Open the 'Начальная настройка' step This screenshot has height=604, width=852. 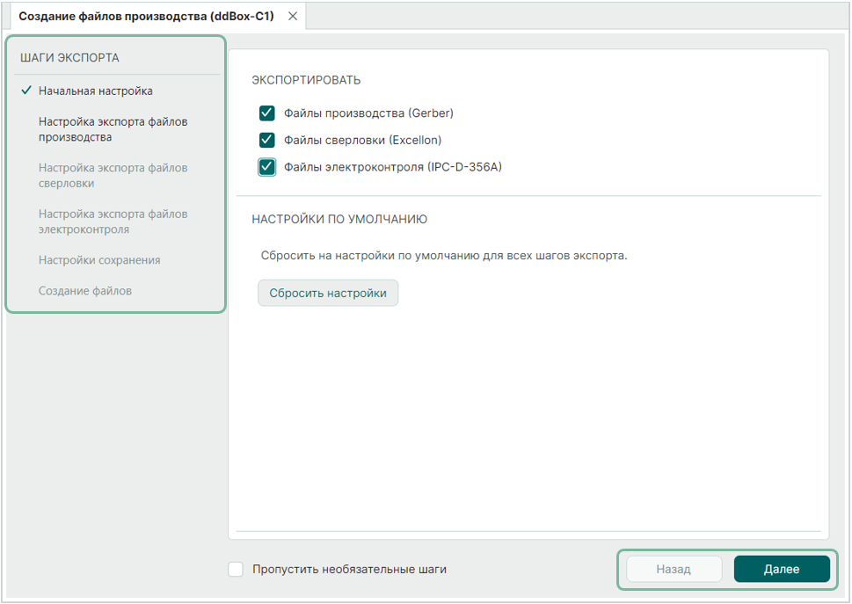point(96,91)
